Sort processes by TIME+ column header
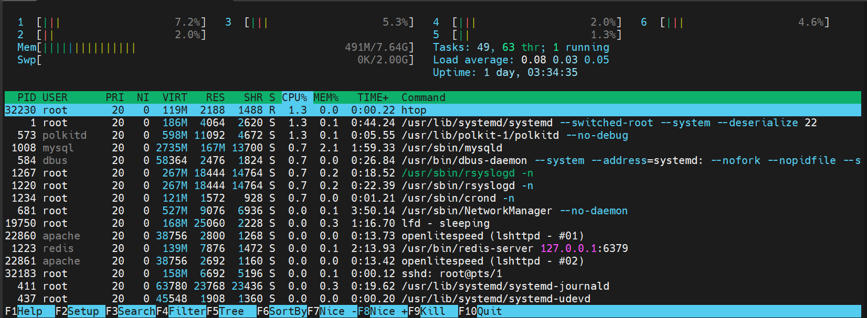867x318 pixels. pos(373,97)
